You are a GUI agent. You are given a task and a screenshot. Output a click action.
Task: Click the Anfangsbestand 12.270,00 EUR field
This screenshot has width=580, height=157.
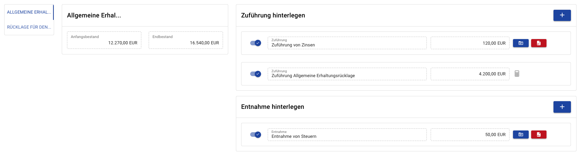click(104, 40)
